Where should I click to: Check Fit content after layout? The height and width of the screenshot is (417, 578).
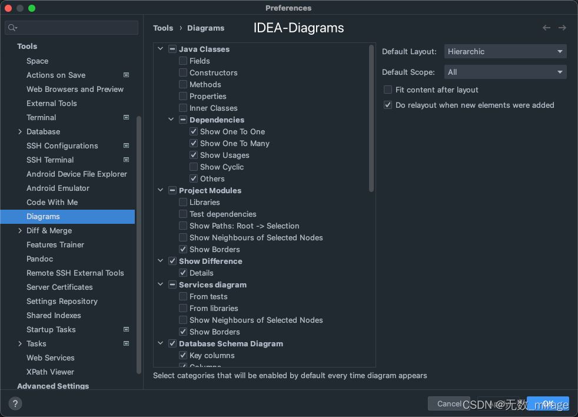pyautogui.click(x=388, y=90)
